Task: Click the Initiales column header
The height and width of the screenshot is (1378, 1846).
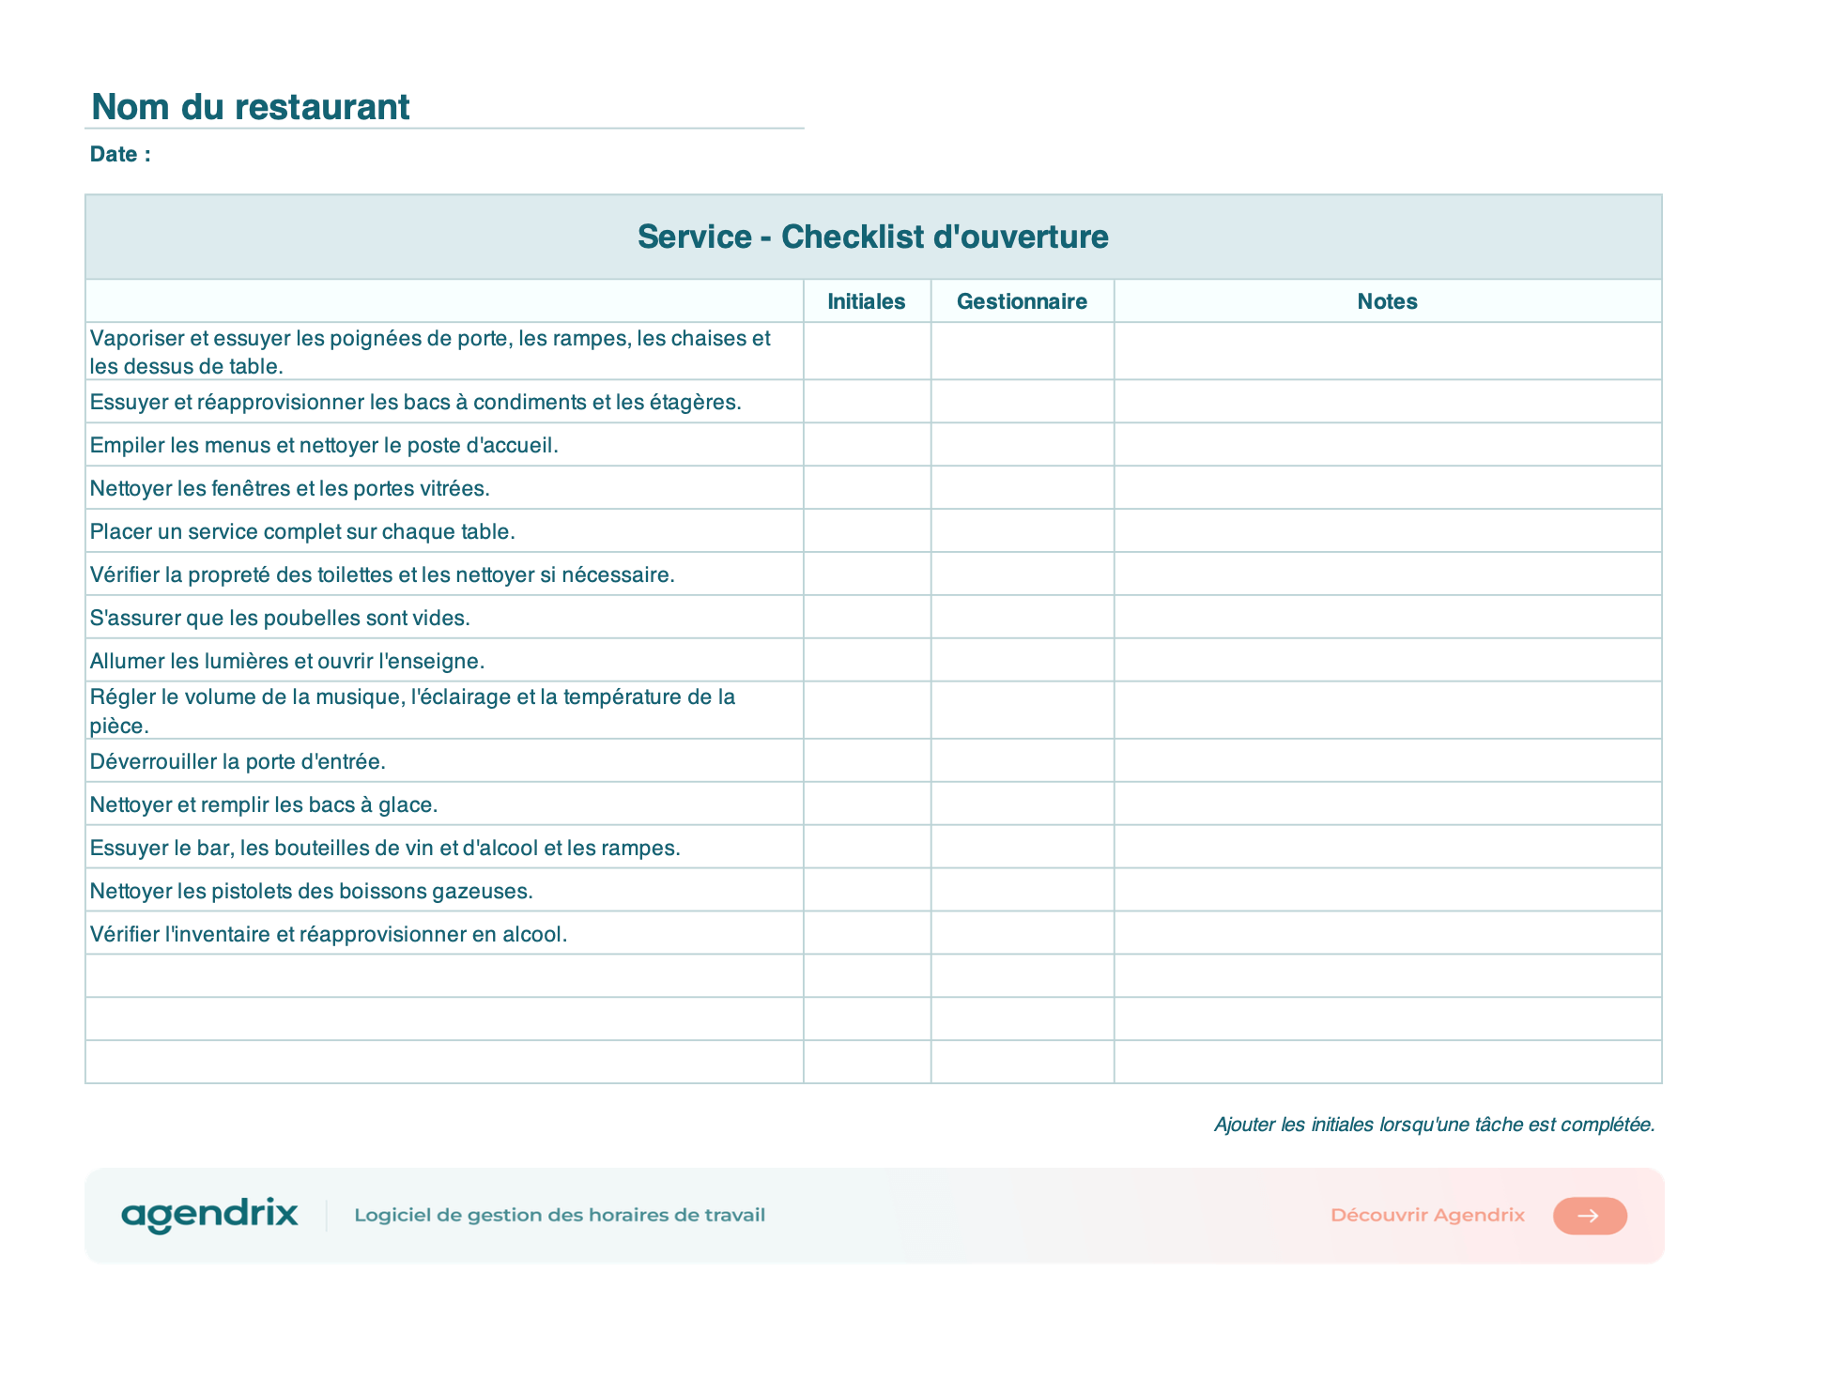Action: pos(867,301)
